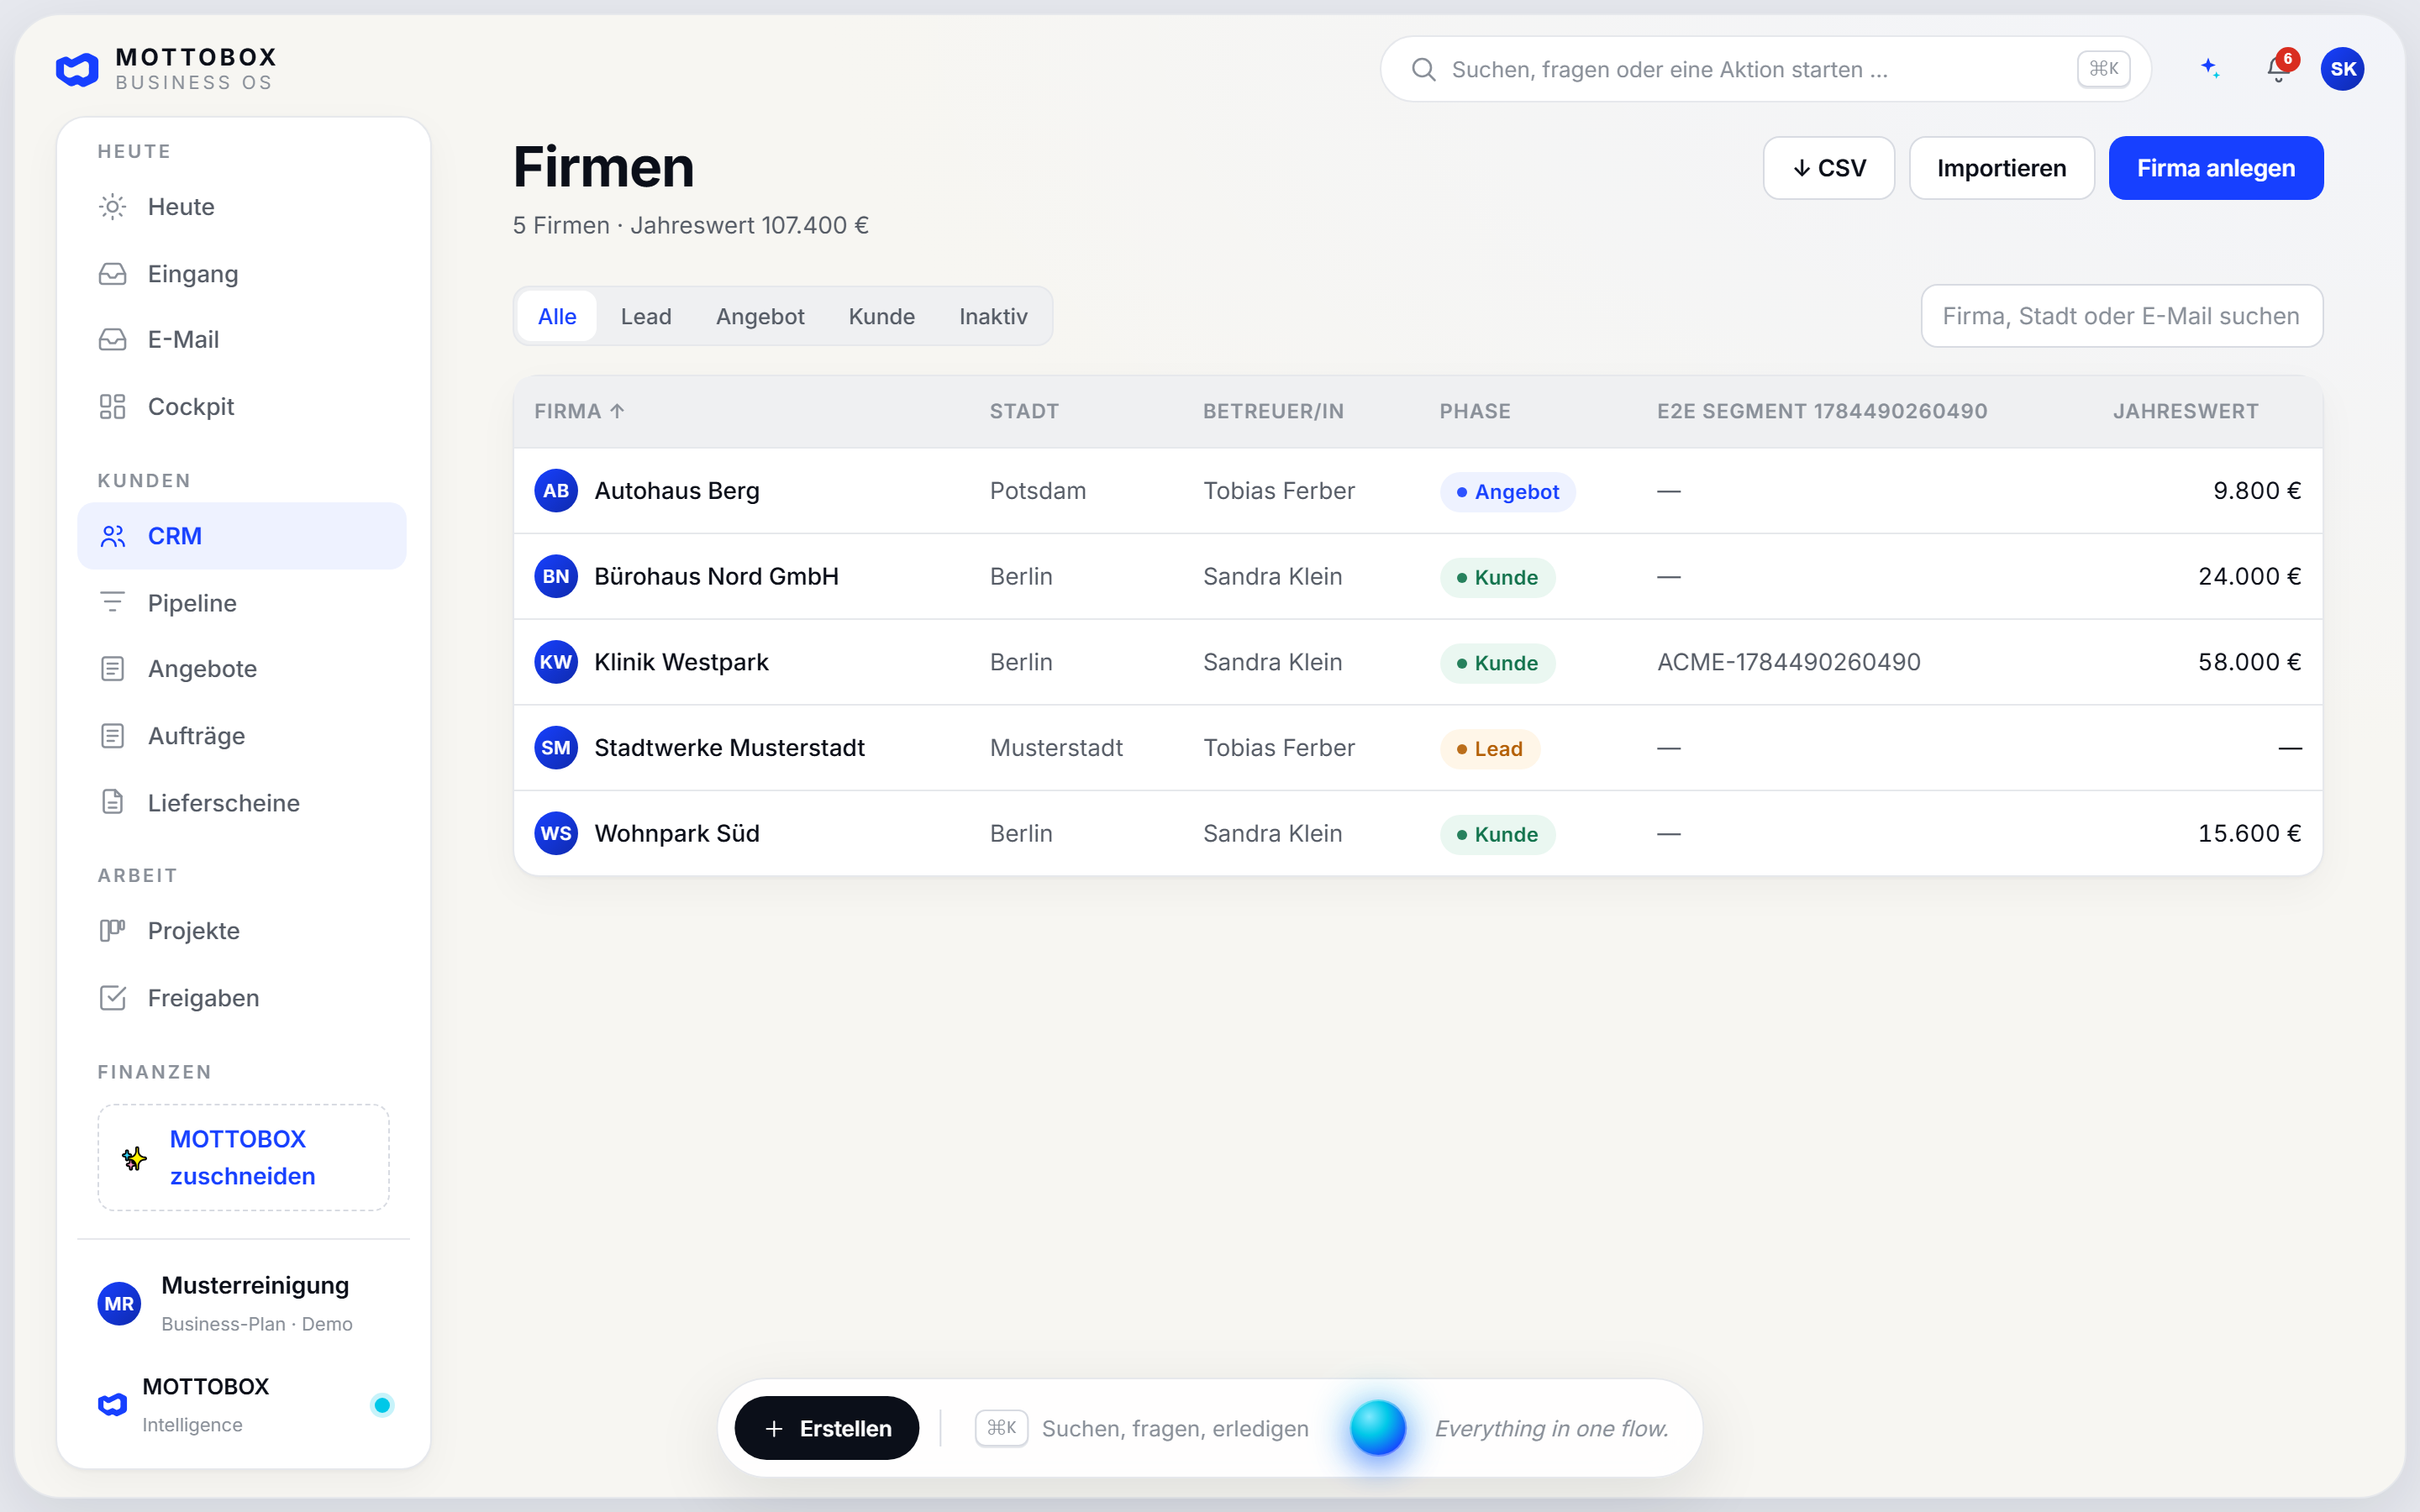Open notifications bell with 6 badge
This screenshot has height=1512, width=2420.
coord(2279,68)
